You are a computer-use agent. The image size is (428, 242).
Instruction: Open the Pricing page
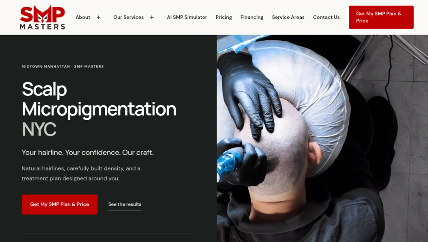point(223,17)
